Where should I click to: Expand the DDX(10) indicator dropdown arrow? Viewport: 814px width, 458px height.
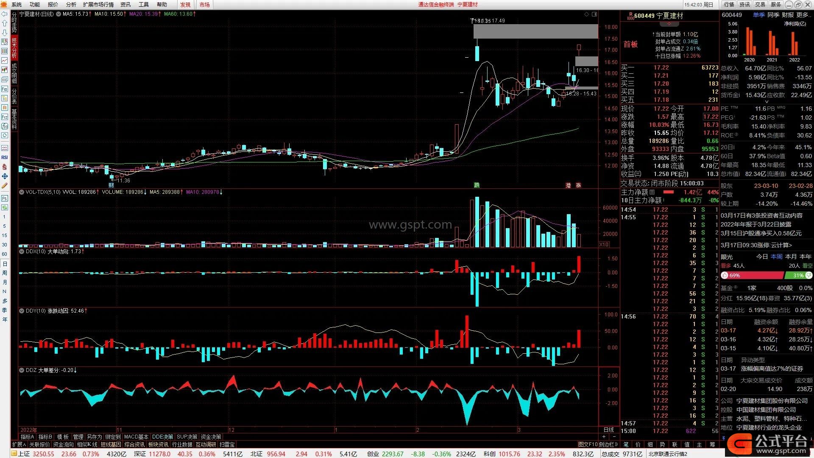coord(22,251)
